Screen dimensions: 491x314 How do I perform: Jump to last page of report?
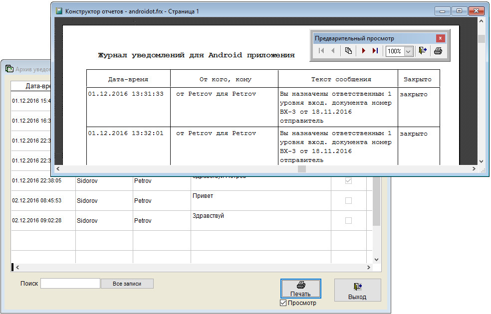pos(375,51)
